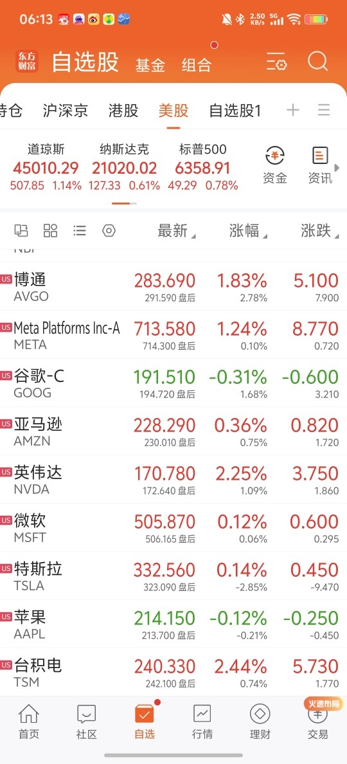This screenshot has width=347, height=764.
Task: Tap the index carousel page indicator
Action: (x=125, y=203)
